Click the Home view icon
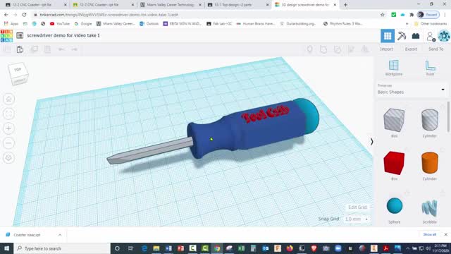The height and width of the screenshot is (254, 451). tap(8, 99)
